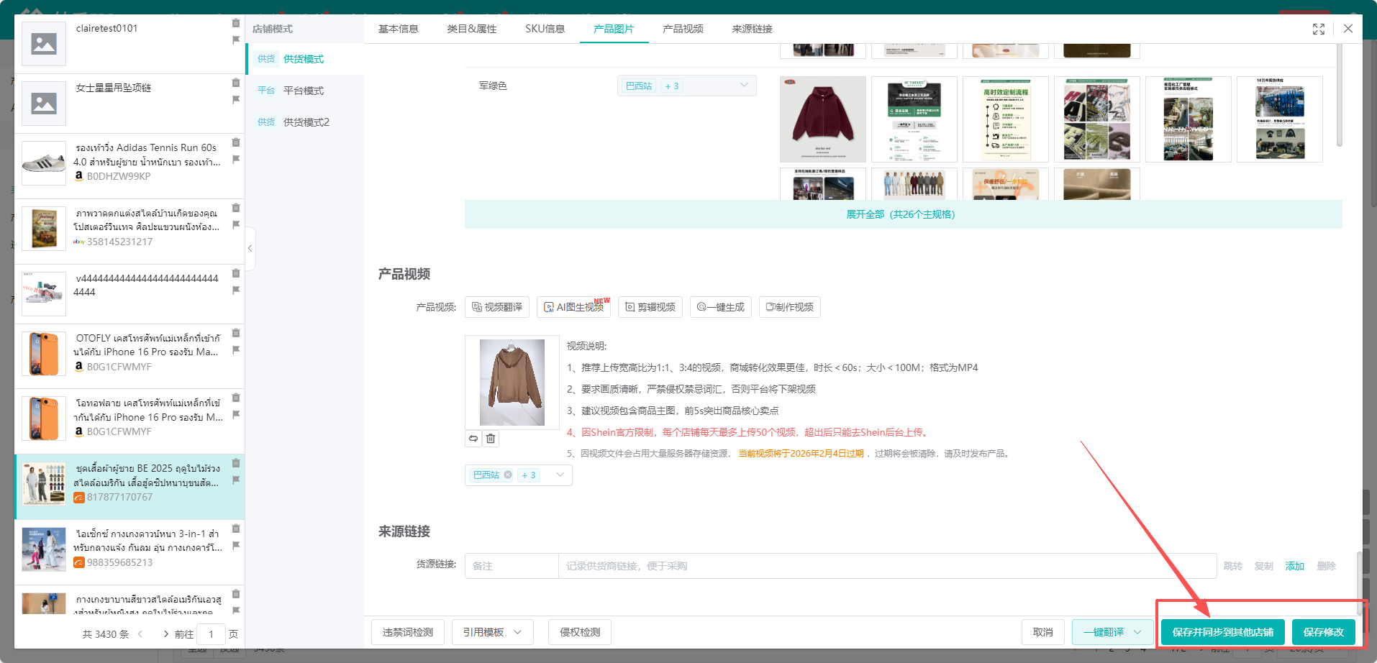
Task: Focus the supplier link input field
Action: tap(888, 566)
